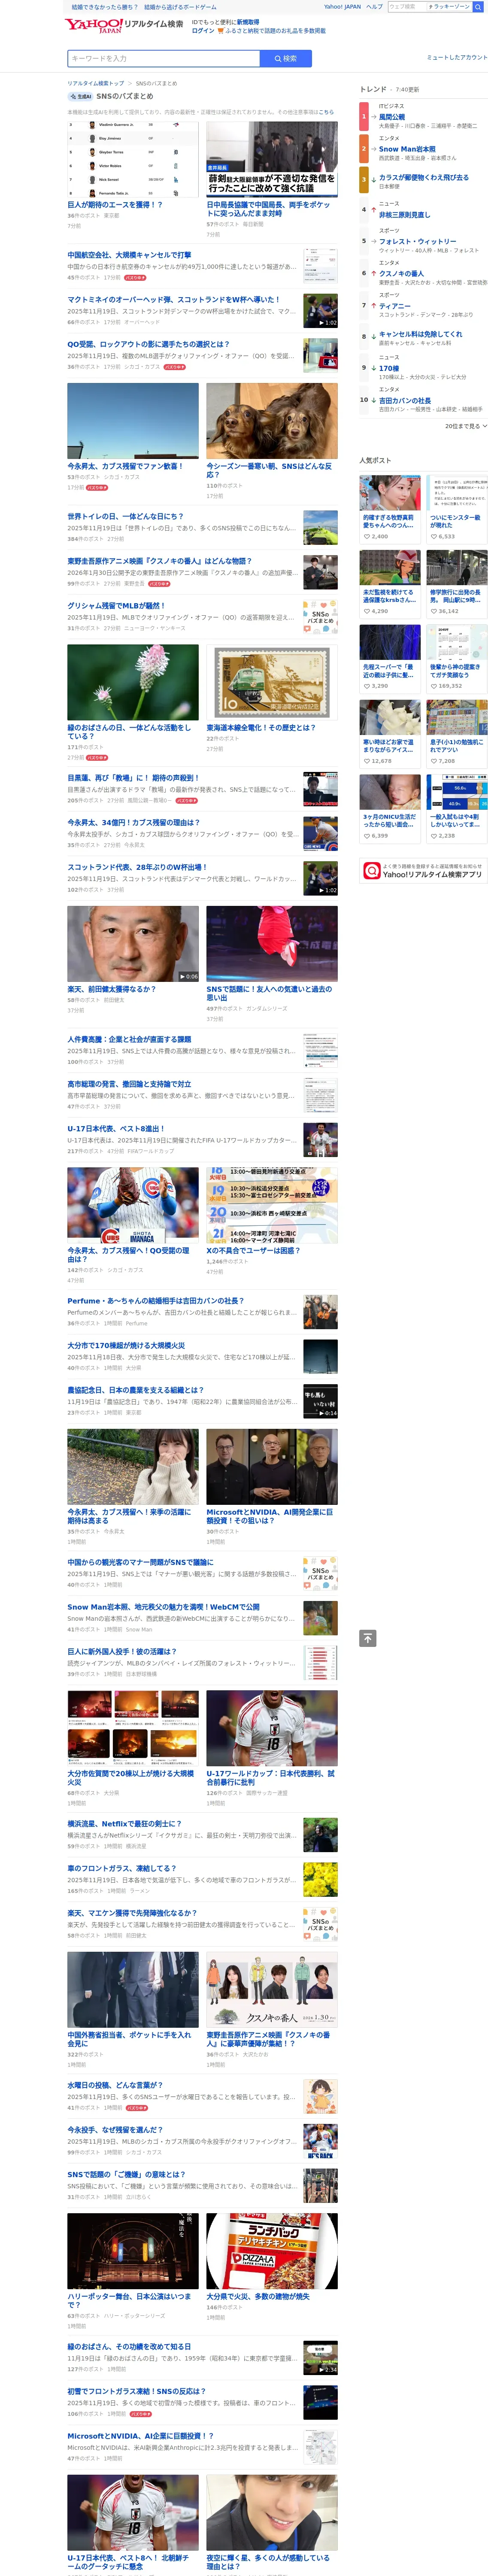Open trend 170棟
The image size is (488, 2576).
(389, 368)
